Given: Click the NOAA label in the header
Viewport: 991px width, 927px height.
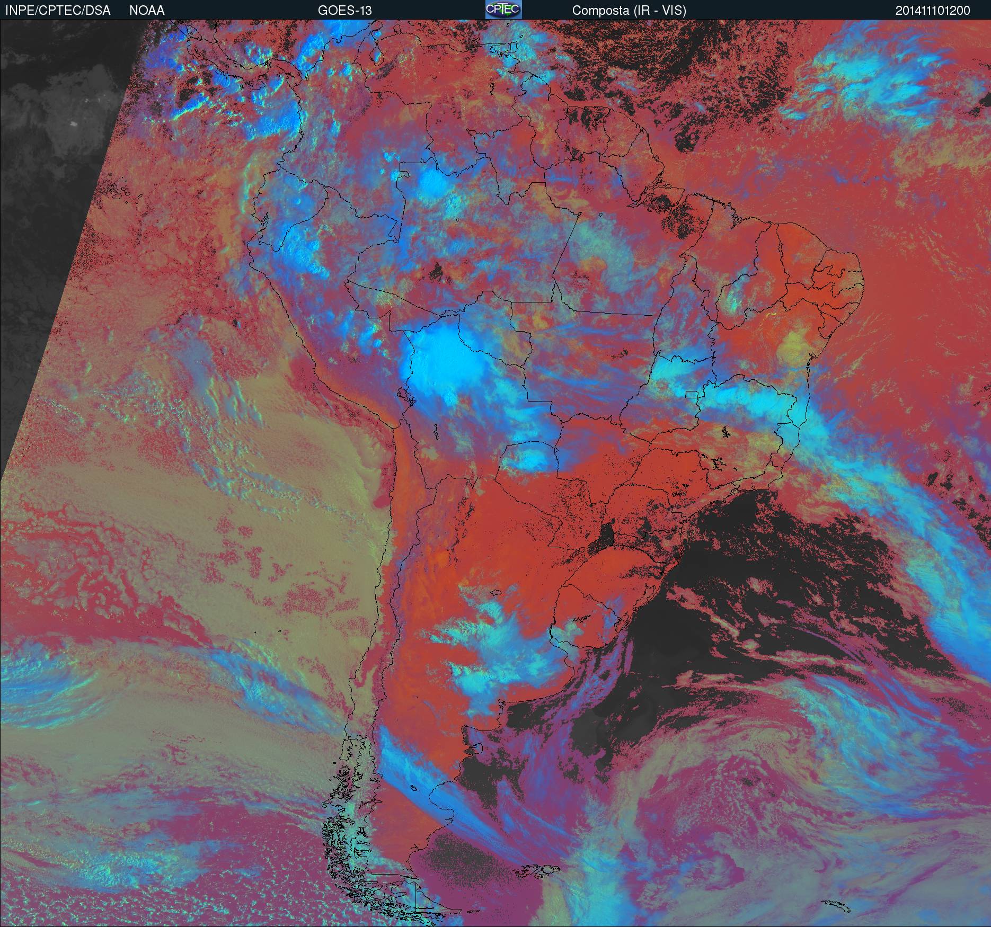Looking at the screenshot, I should point(147,11).
